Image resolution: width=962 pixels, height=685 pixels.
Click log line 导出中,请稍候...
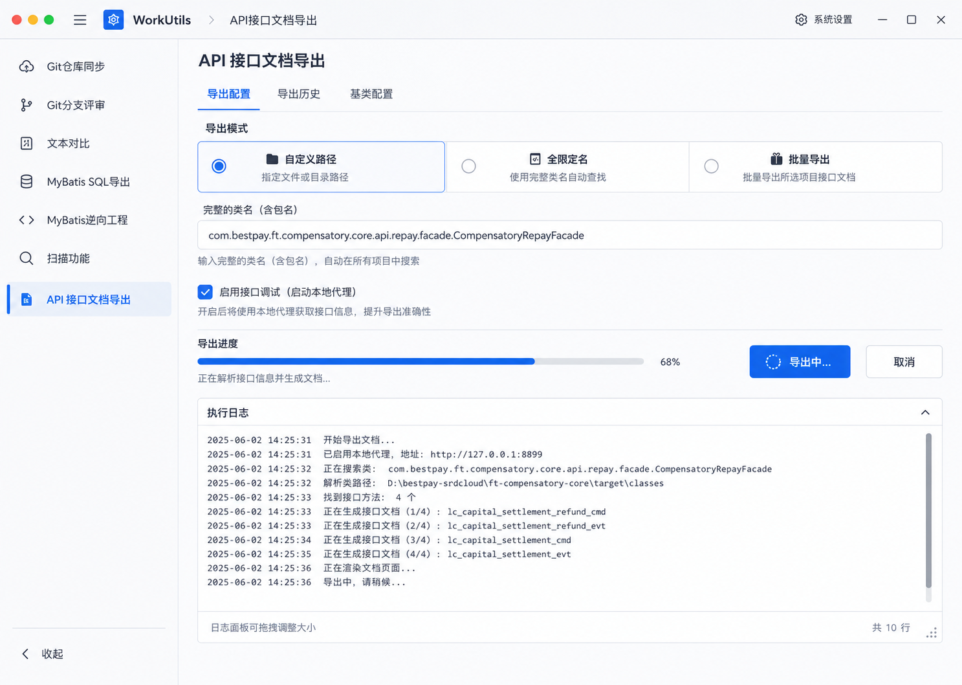pos(307,583)
